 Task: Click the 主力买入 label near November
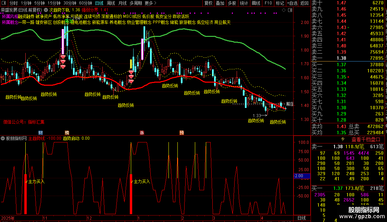(36, 182)
